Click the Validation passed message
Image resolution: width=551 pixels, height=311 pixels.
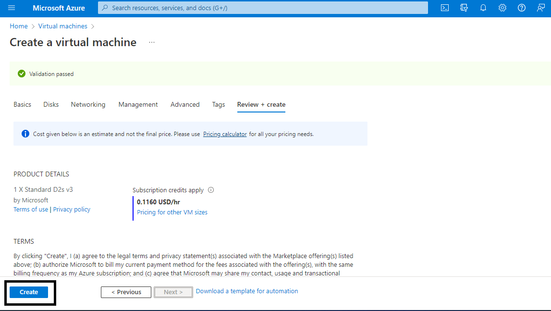(x=51, y=74)
